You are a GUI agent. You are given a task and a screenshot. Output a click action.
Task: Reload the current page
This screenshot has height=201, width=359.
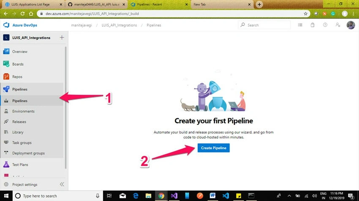[22, 14]
